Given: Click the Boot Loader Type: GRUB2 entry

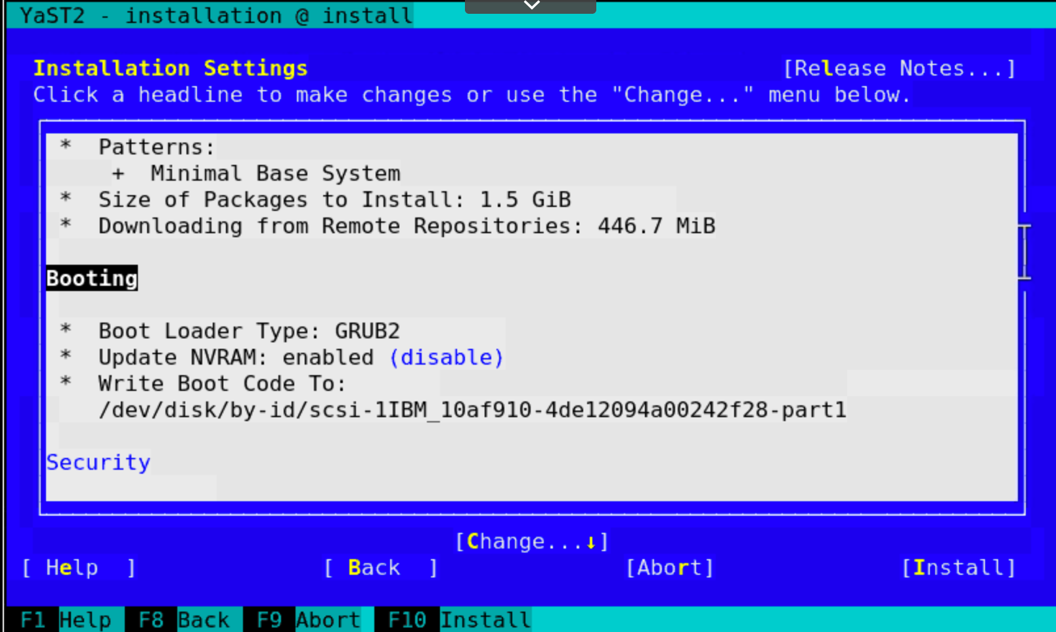Looking at the screenshot, I should pos(250,330).
